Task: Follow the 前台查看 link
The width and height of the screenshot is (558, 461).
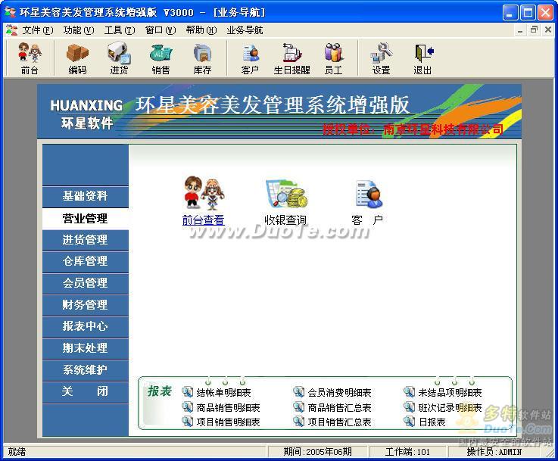Action: pos(203,220)
